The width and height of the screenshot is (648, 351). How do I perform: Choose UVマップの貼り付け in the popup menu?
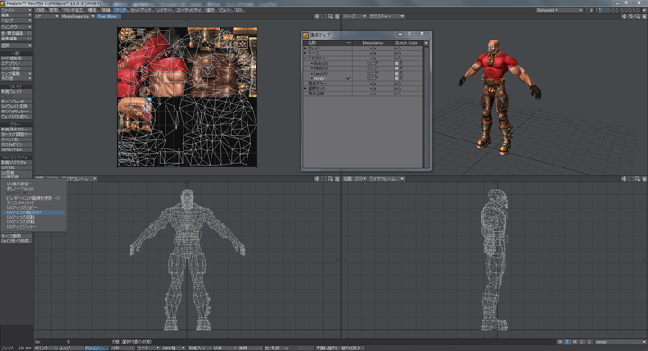coord(33,212)
